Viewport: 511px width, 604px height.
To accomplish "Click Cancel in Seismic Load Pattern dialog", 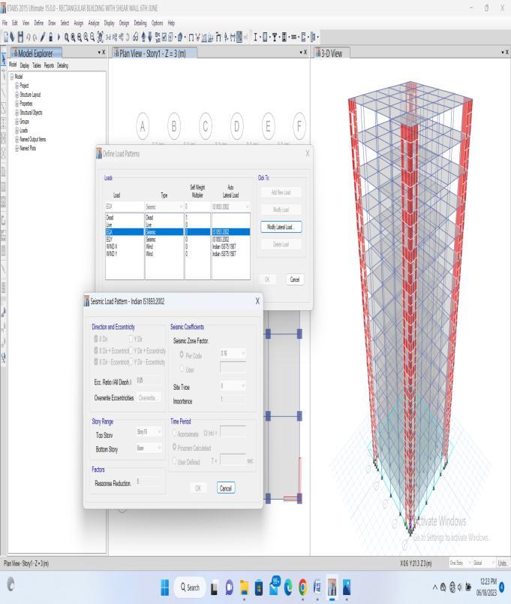I will [x=226, y=488].
